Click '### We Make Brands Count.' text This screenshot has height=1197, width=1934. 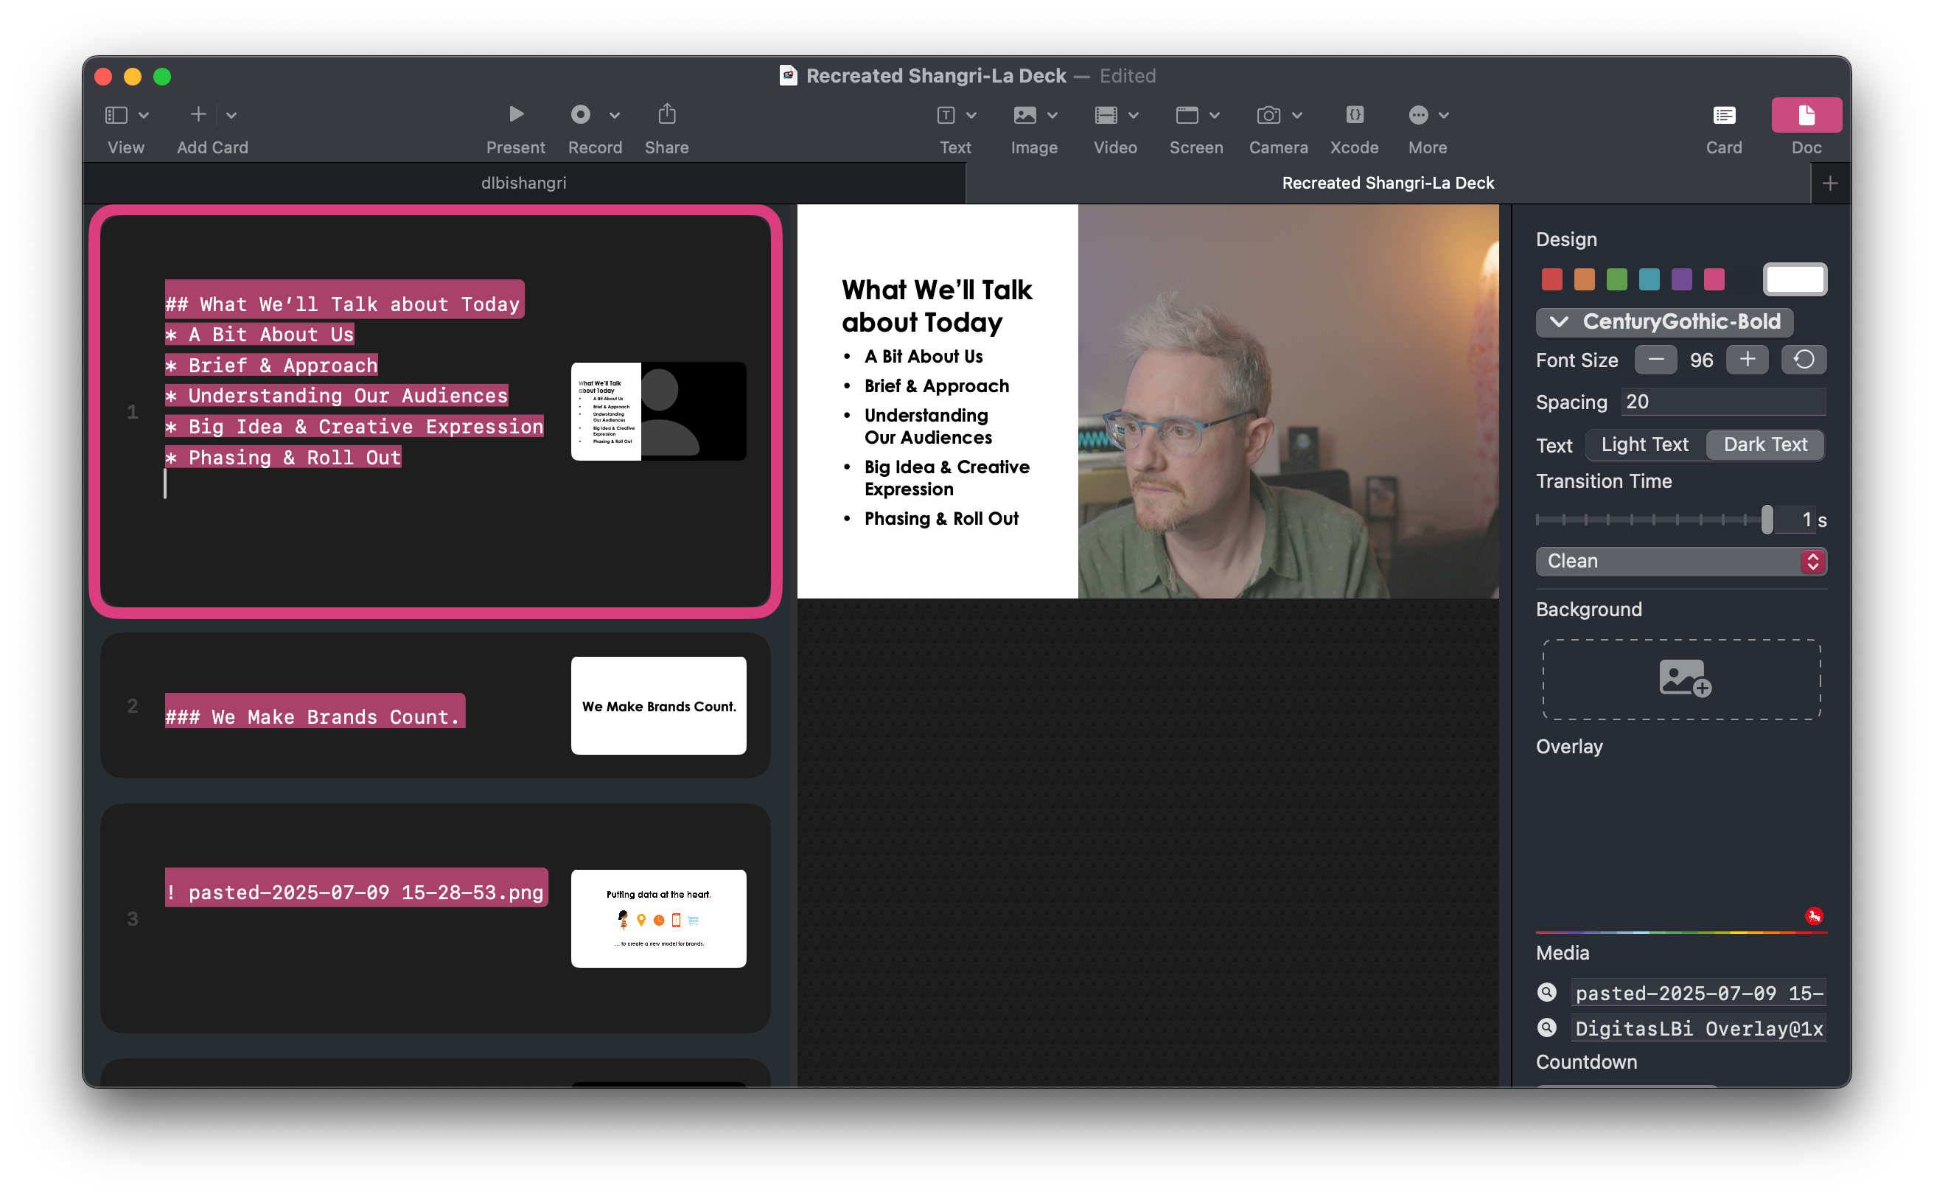314,716
